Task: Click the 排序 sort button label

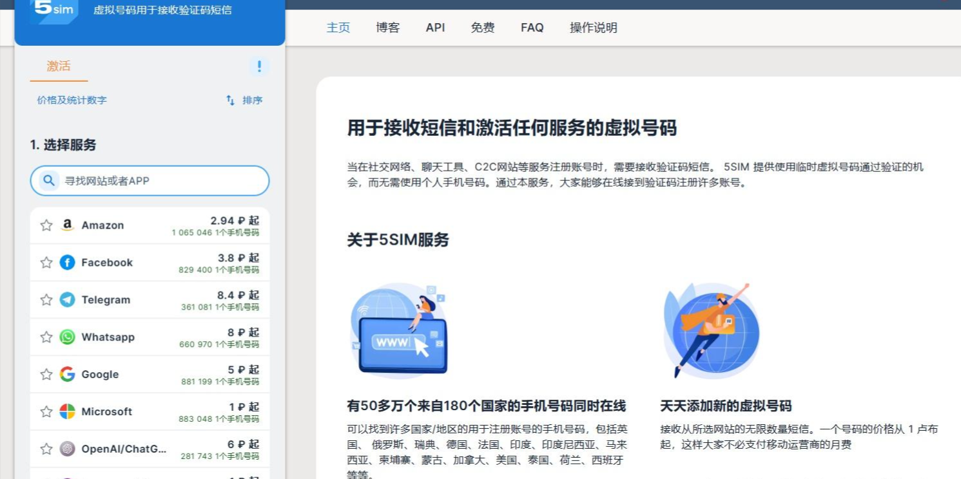Action: pyautogui.click(x=253, y=100)
